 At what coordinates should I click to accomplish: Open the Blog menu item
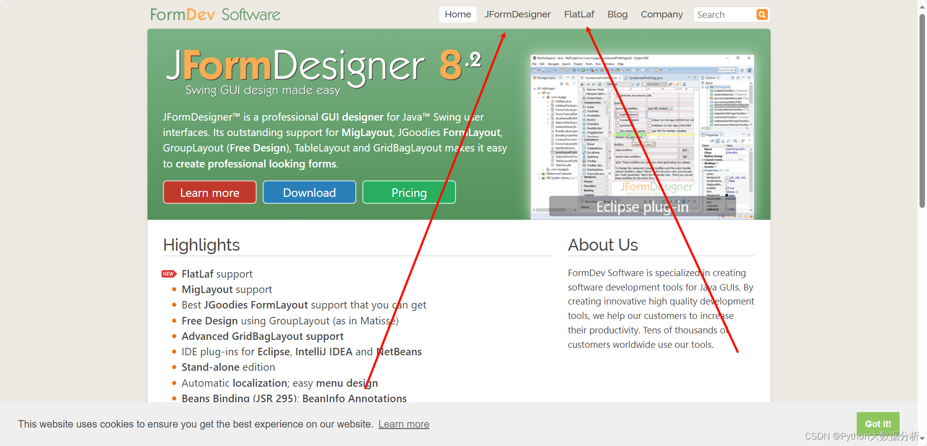point(618,14)
